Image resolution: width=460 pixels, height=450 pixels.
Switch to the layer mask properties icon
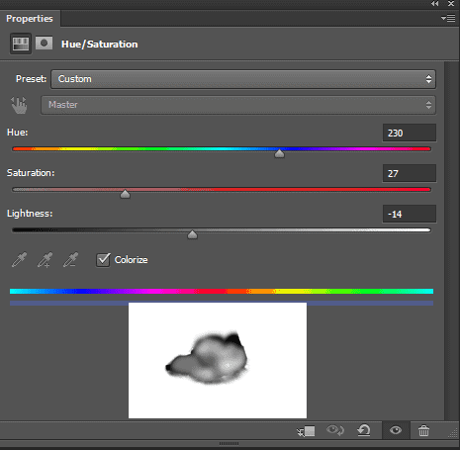click(x=44, y=44)
